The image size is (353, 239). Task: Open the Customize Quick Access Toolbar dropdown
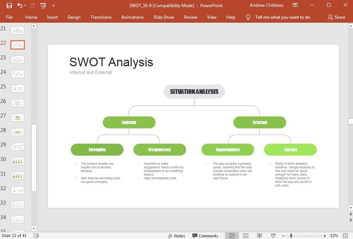pyautogui.click(x=54, y=6)
